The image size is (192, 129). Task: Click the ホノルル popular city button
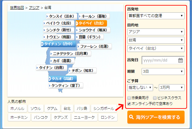click(17, 109)
